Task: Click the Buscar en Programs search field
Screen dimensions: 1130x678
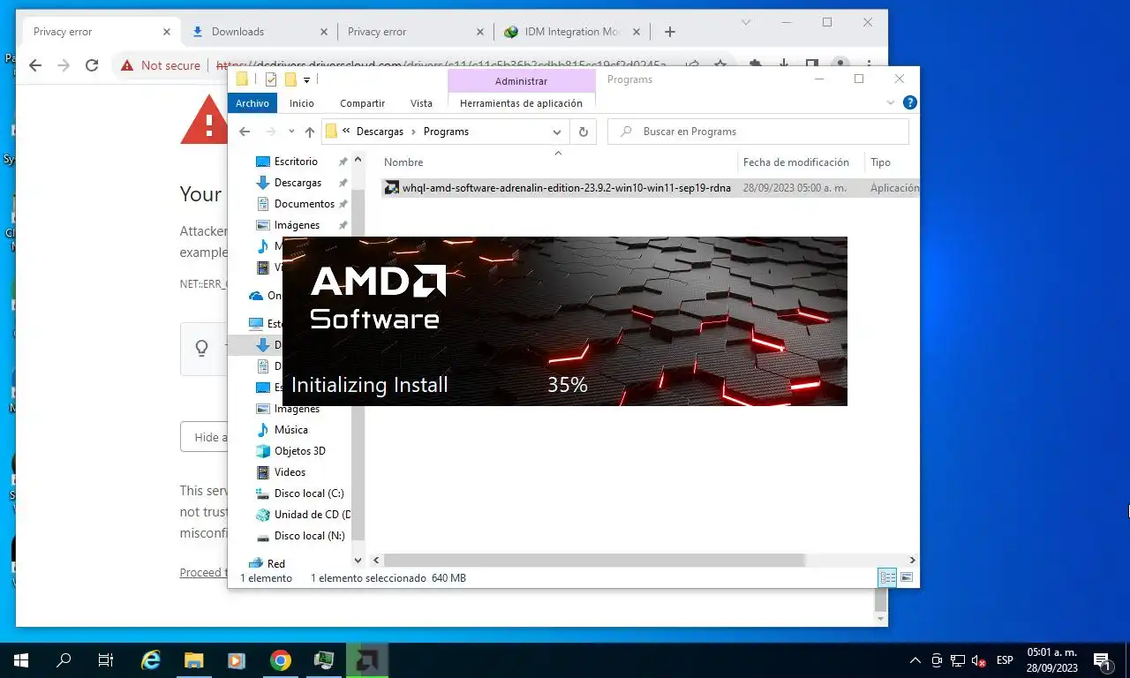Action: click(758, 132)
